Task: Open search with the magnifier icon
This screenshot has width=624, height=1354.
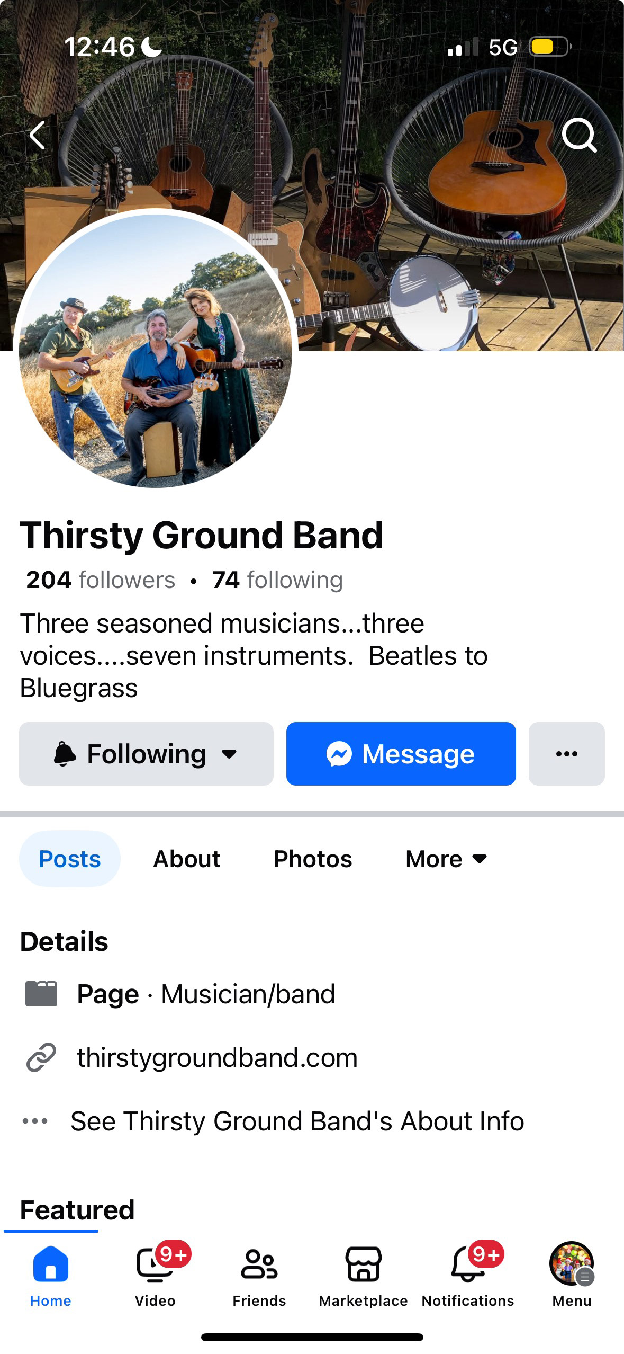Action: point(579,135)
